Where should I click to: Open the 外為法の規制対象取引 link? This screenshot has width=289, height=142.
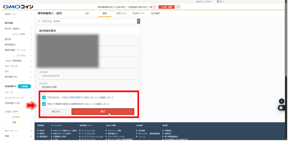click(x=73, y=97)
